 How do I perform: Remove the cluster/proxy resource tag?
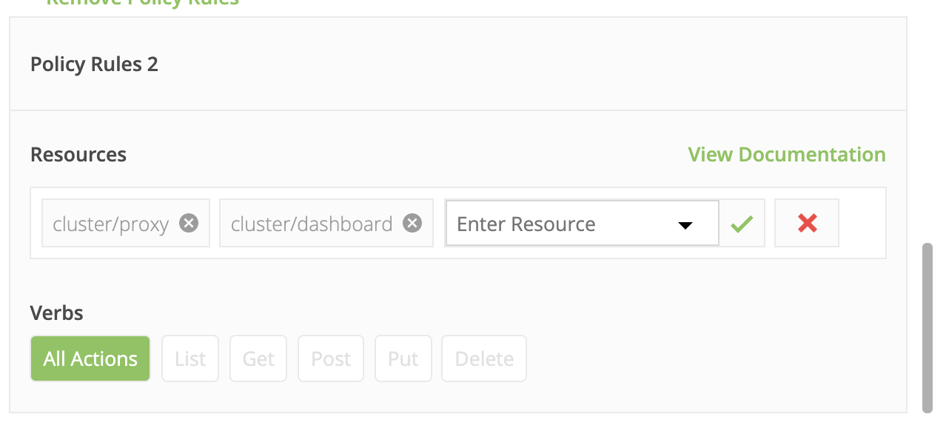189,223
